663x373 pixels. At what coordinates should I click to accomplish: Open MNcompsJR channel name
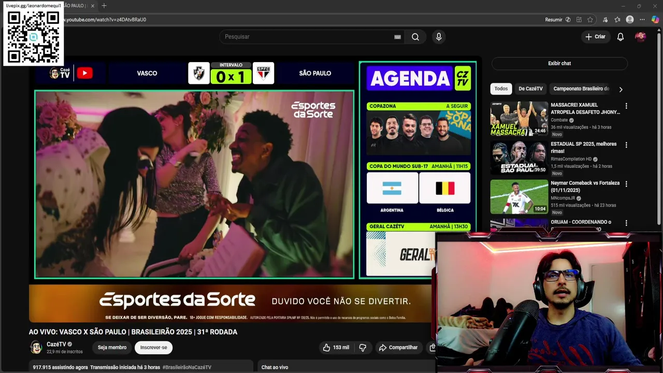563,198
